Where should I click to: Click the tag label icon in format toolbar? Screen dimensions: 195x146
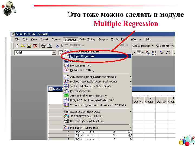[148, 53]
